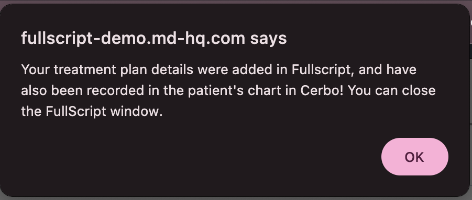Click the "md-hq.com" portion of the title

click(x=198, y=39)
